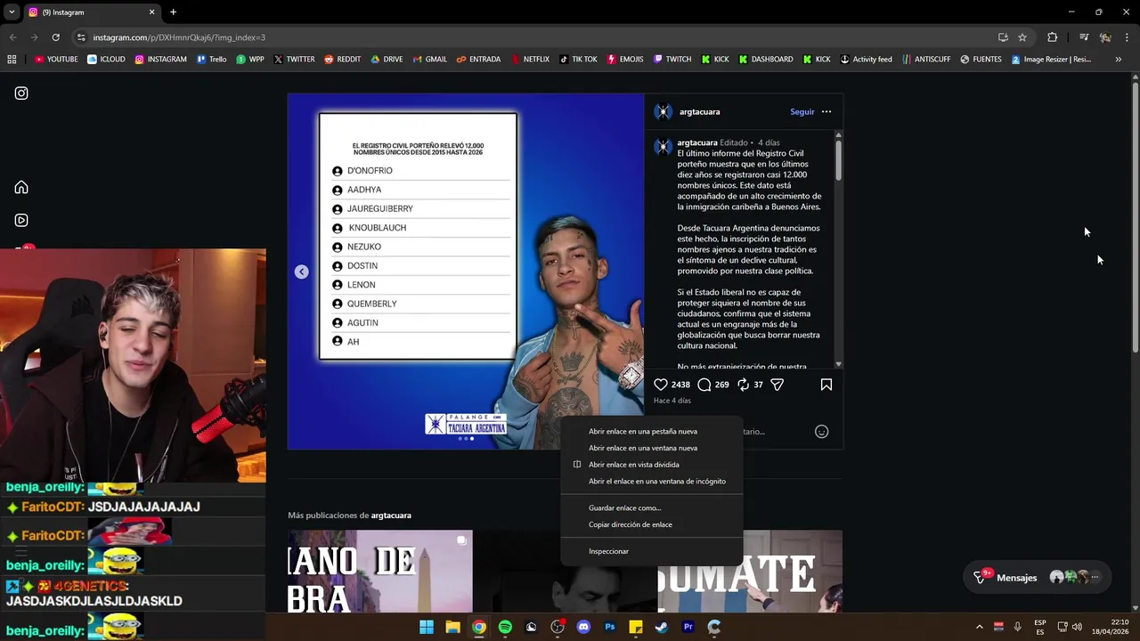Screen dimensions: 1140x641
Task: Share the post with the paper plane icon
Action: (778, 385)
